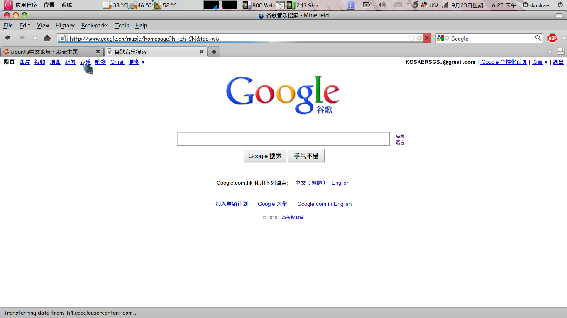
Task: Click the main Google search text box
Action: (x=283, y=139)
